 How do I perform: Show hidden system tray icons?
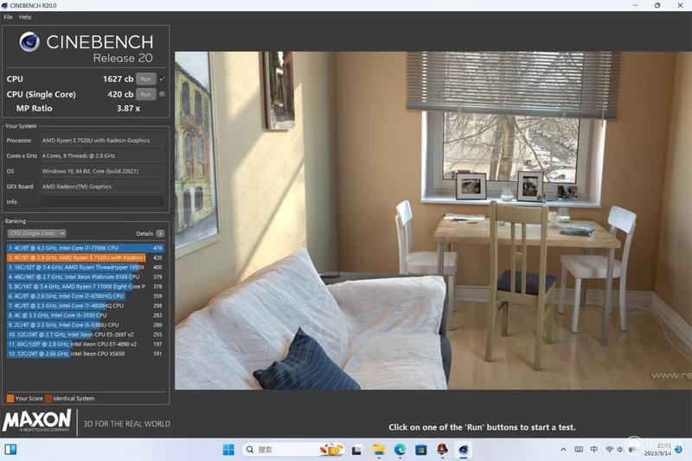coord(563,450)
